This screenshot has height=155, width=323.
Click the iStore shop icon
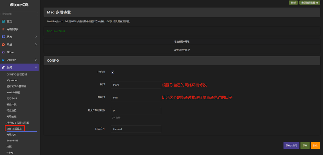click(3, 52)
